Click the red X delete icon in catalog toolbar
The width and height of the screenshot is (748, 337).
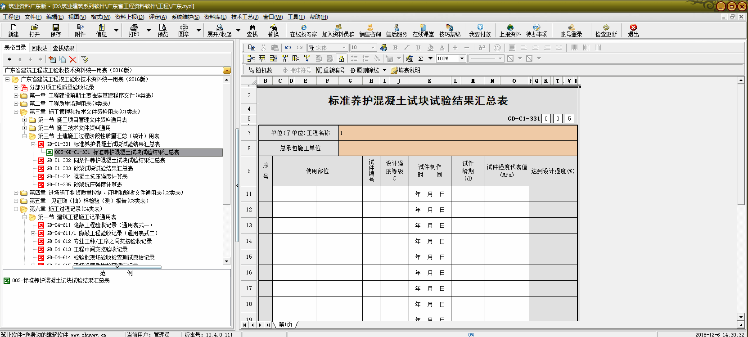click(x=73, y=59)
